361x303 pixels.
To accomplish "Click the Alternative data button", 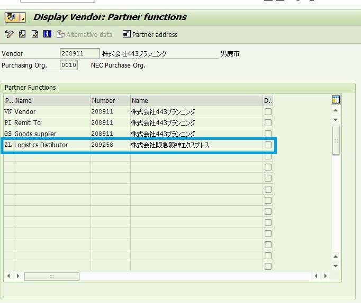I will (x=85, y=34).
